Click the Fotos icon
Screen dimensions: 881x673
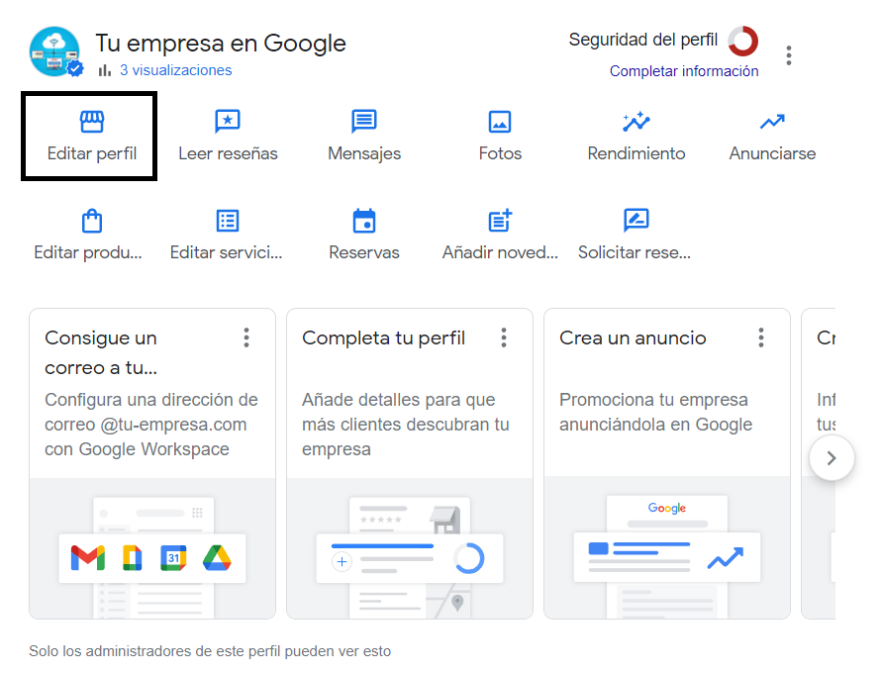tap(499, 136)
